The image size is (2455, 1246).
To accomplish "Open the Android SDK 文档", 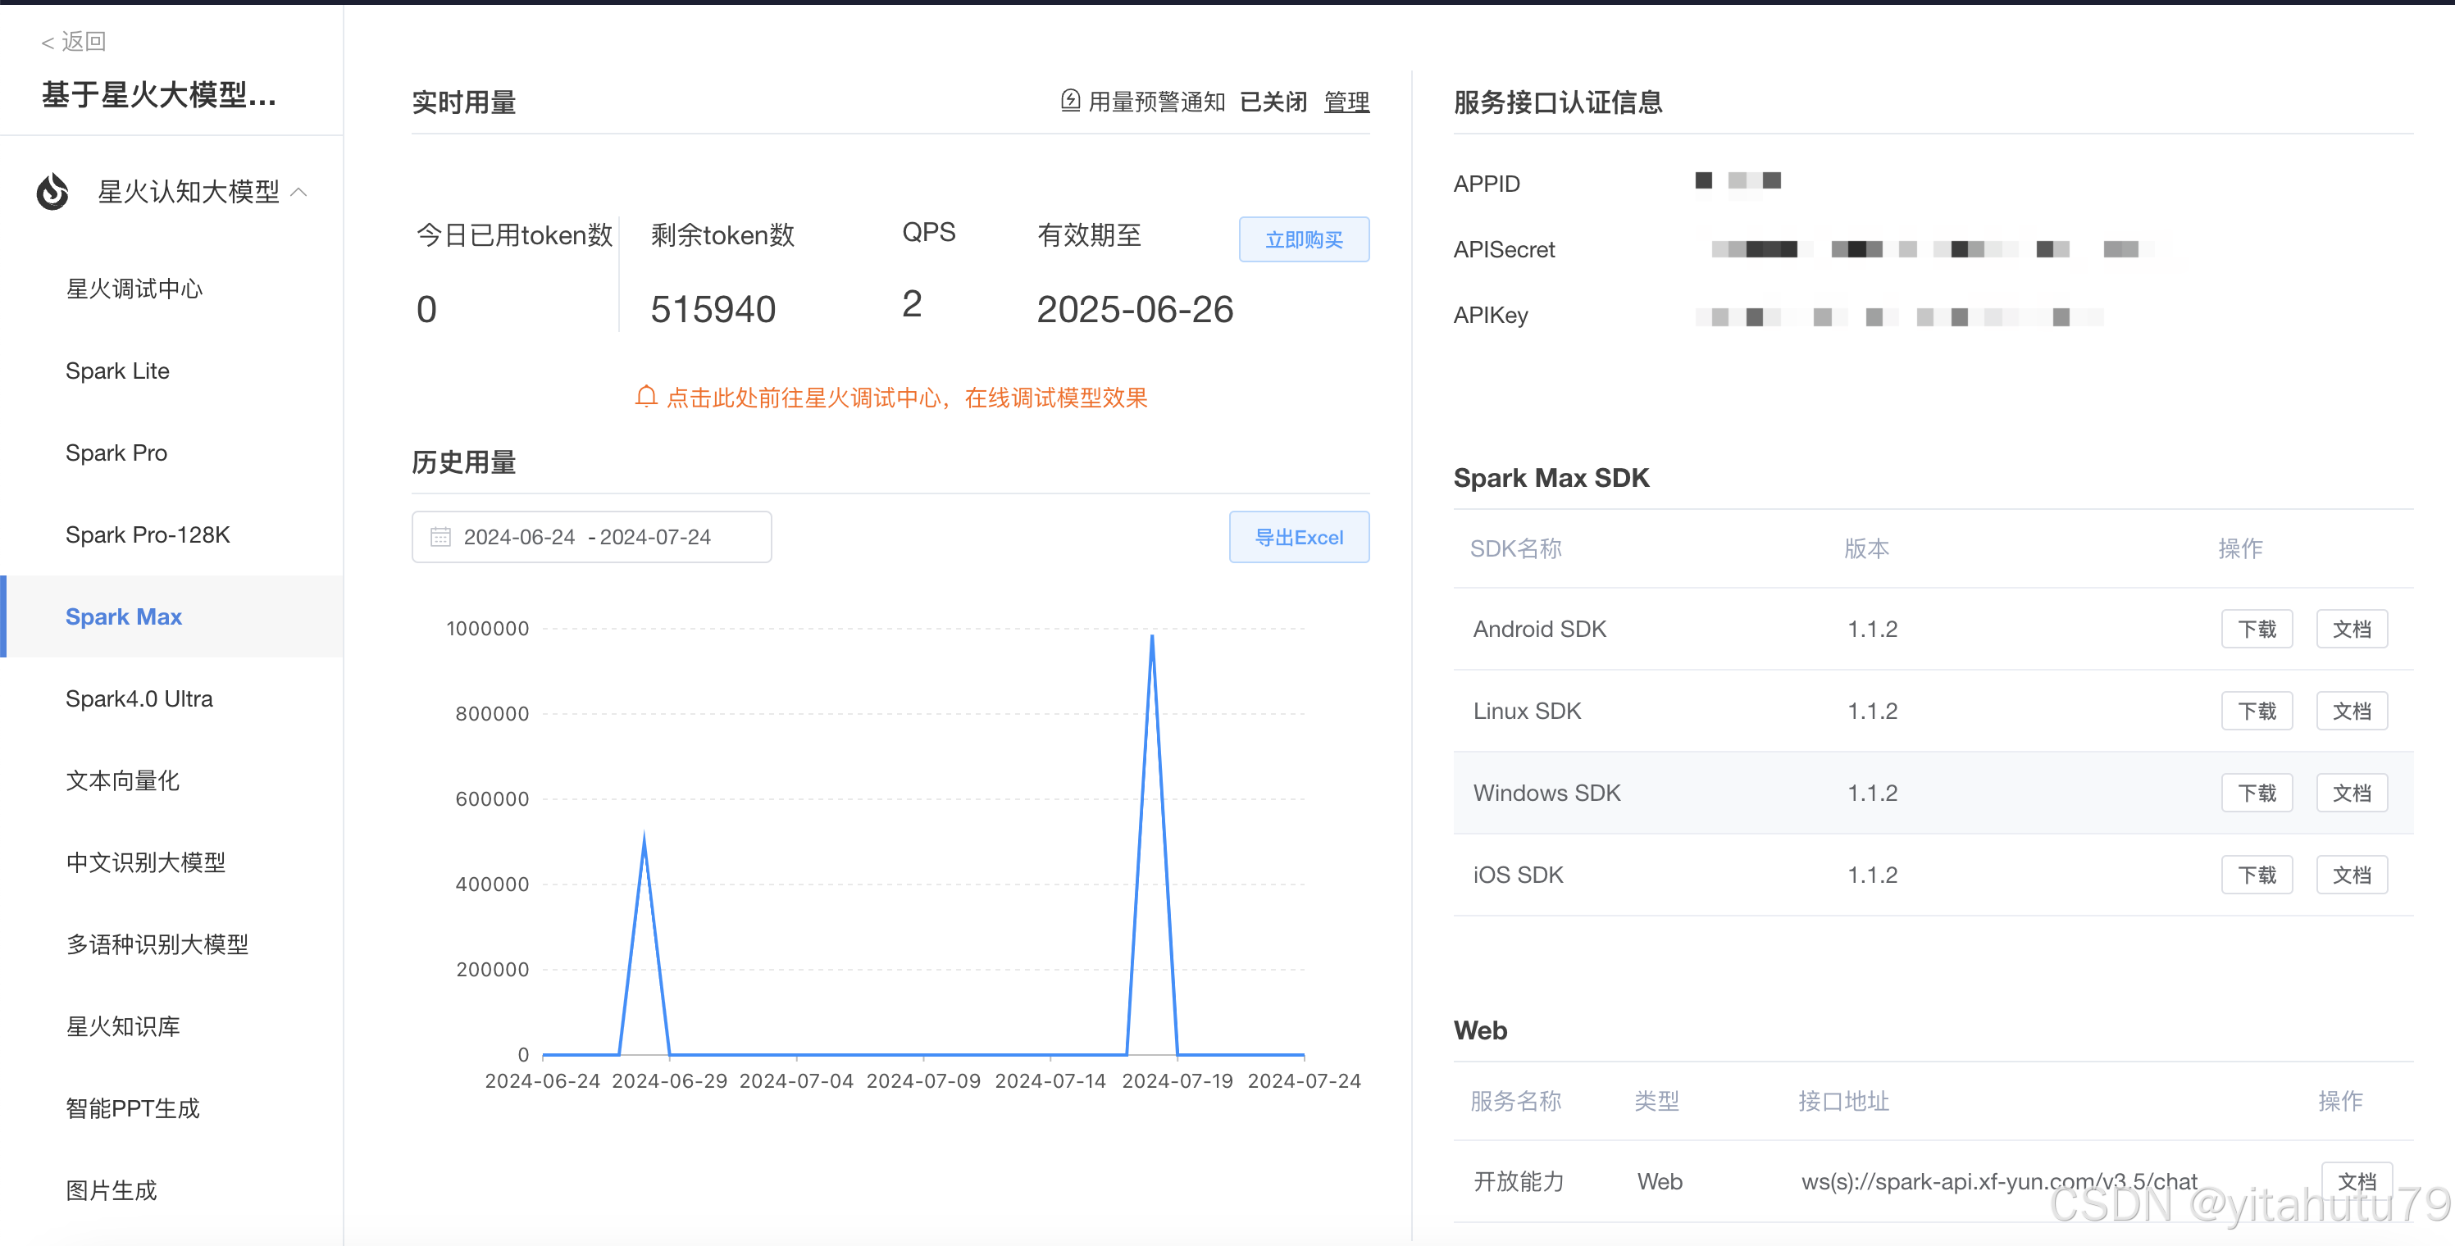I will pyautogui.click(x=2351, y=629).
